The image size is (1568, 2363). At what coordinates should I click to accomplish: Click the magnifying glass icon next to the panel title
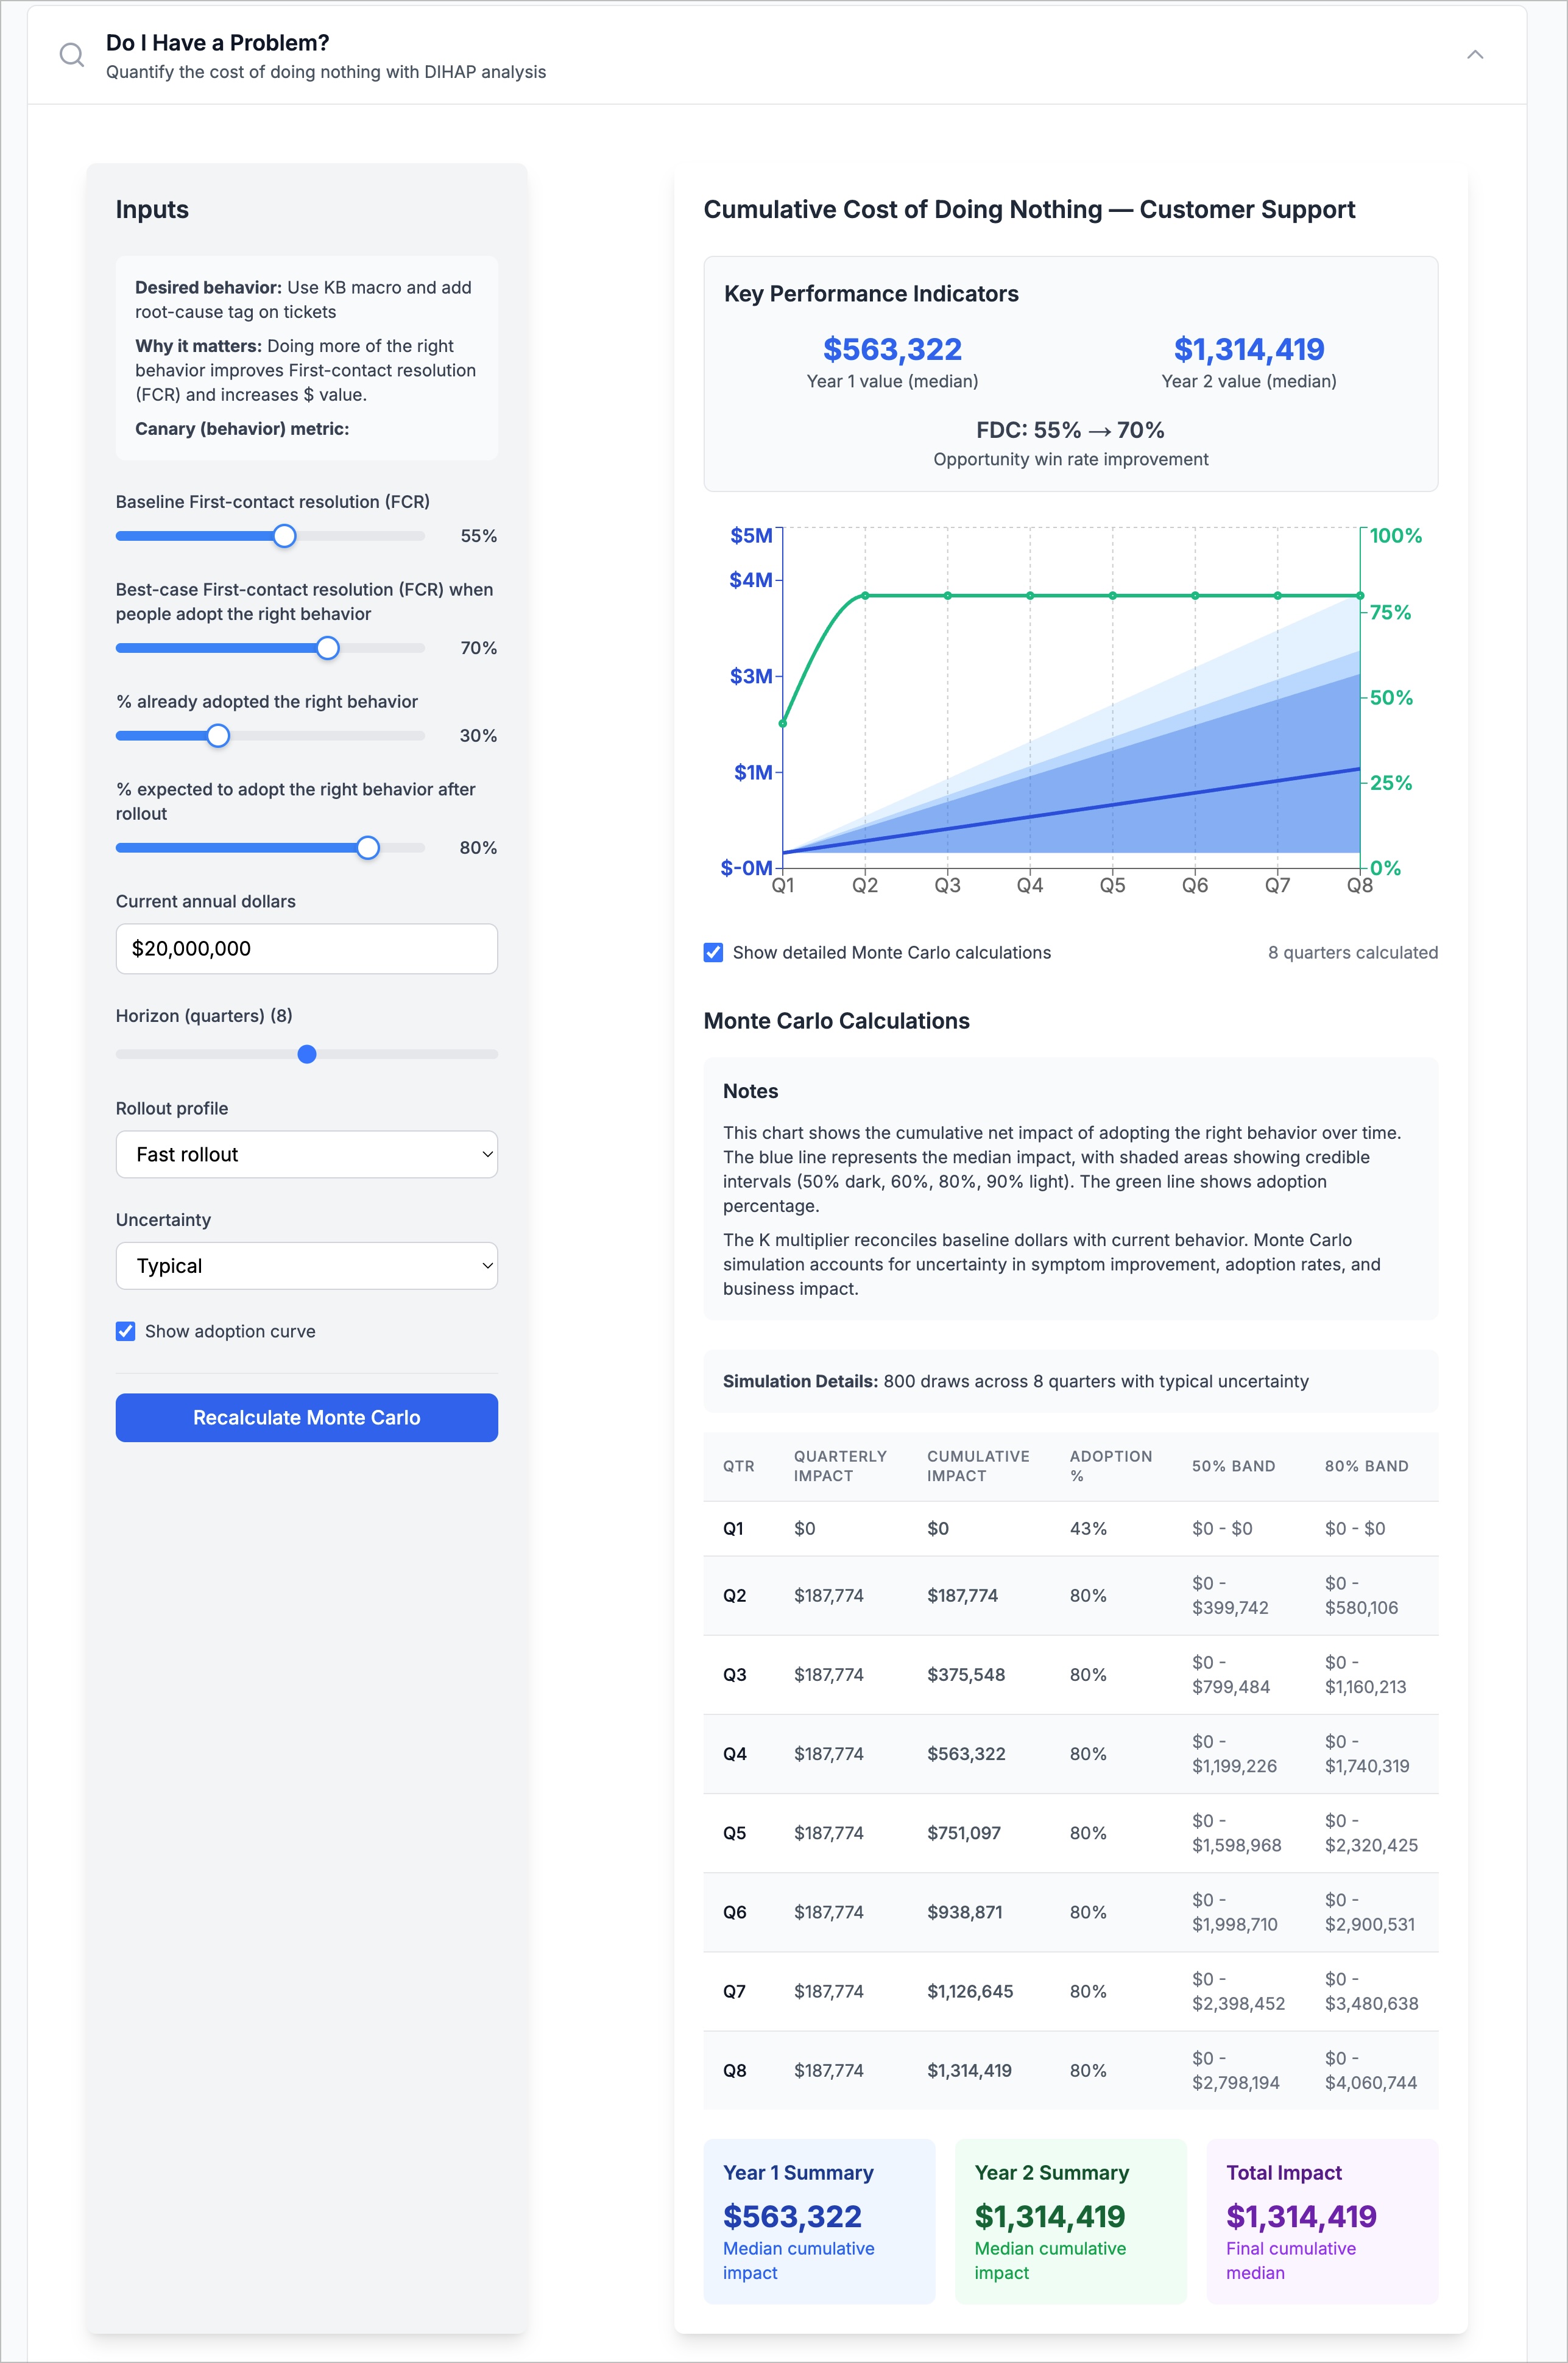click(x=71, y=55)
